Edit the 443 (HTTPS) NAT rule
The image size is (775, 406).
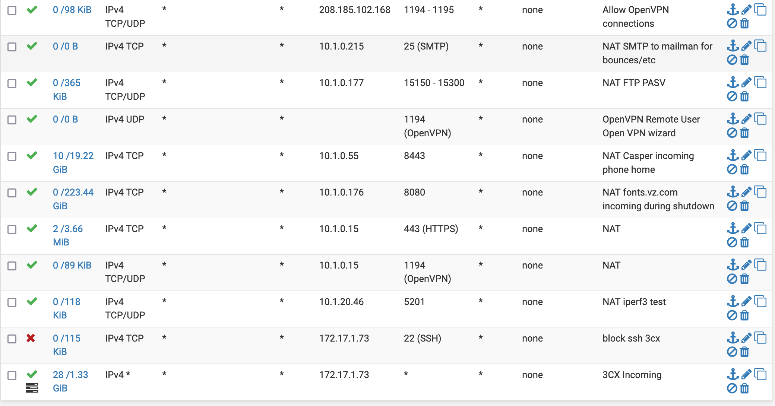pos(746,228)
